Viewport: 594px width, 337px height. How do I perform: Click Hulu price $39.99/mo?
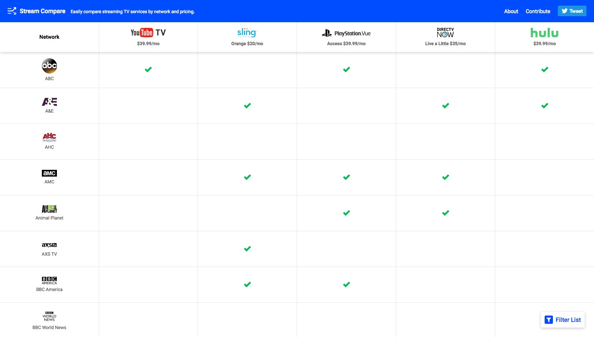[x=545, y=44]
